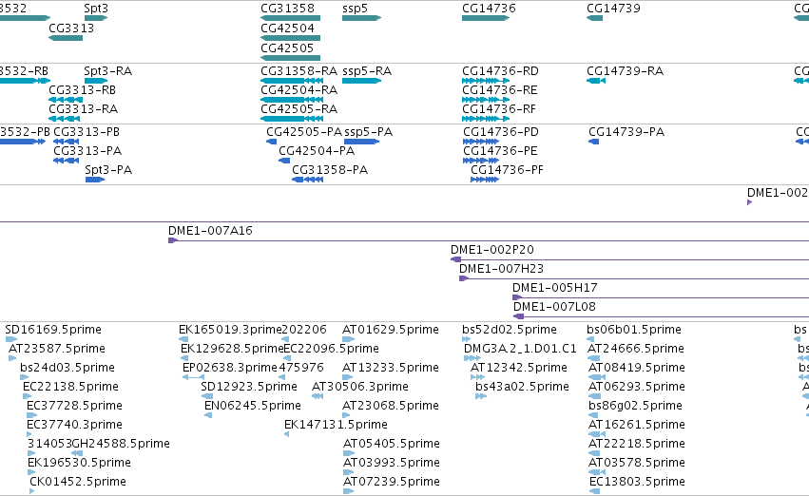Screen dimensions: 809x496
Task: Select BAC clone DME1-007A16
Action: pyautogui.click(x=489, y=240)
